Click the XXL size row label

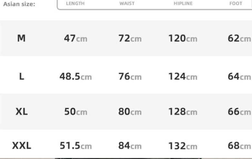point(22,146)
